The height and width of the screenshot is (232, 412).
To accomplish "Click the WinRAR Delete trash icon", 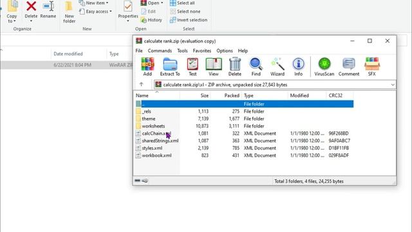I will point(234,67).
